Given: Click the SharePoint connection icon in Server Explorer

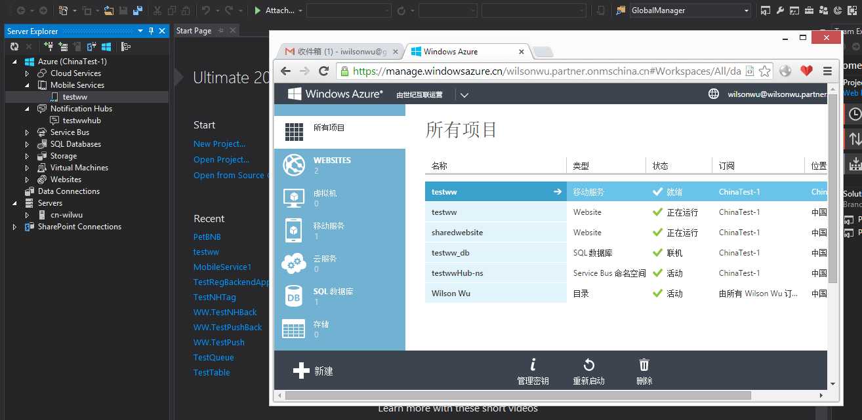Looking at the screenshot, I should pyautogui.click(x=91, y=47).
